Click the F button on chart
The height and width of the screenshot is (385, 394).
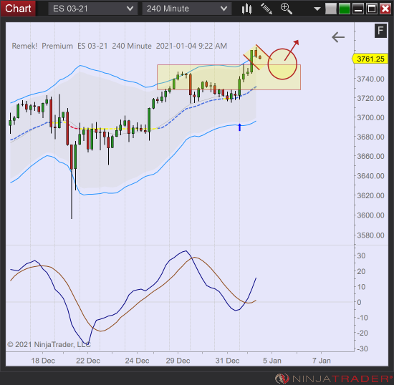[x=380, y=31]
